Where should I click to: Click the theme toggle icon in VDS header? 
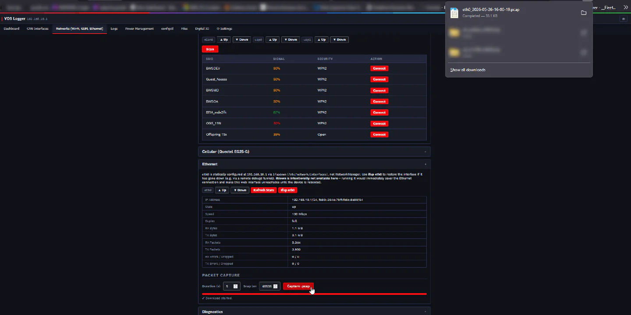[623, 19]
